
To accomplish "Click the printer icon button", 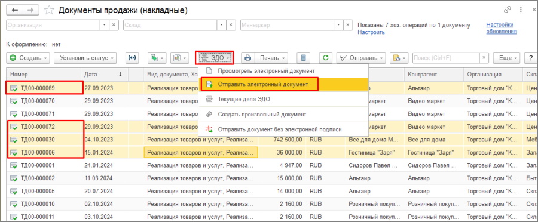I will 247,58.
